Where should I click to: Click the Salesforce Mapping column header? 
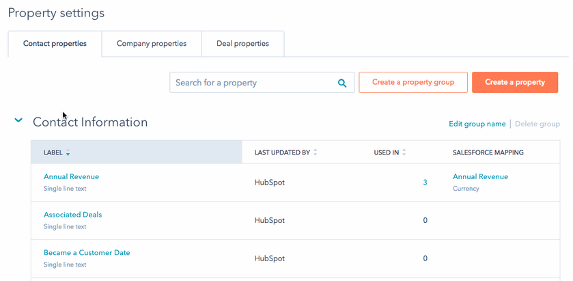[488, 152]
